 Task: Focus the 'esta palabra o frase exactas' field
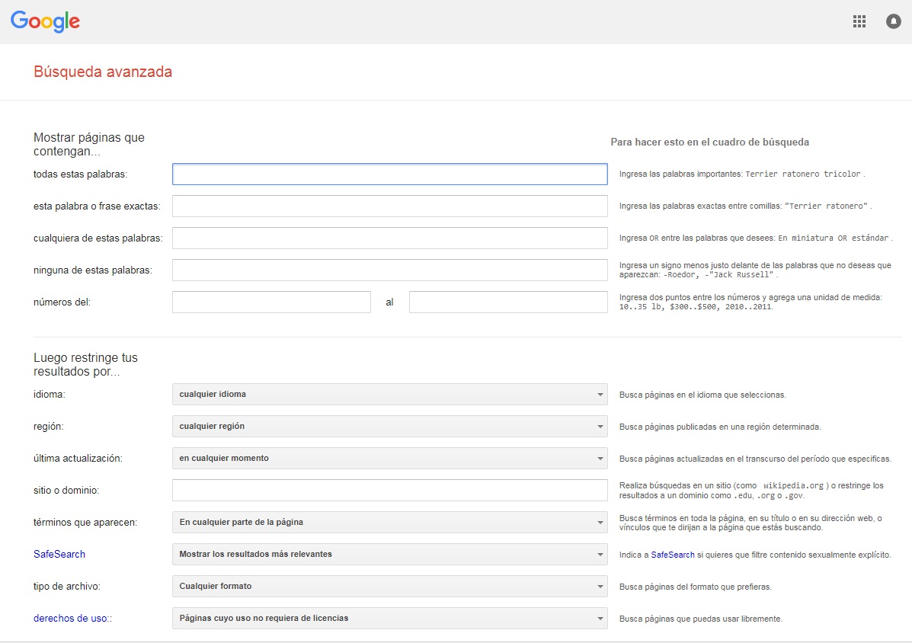[389, 206]
